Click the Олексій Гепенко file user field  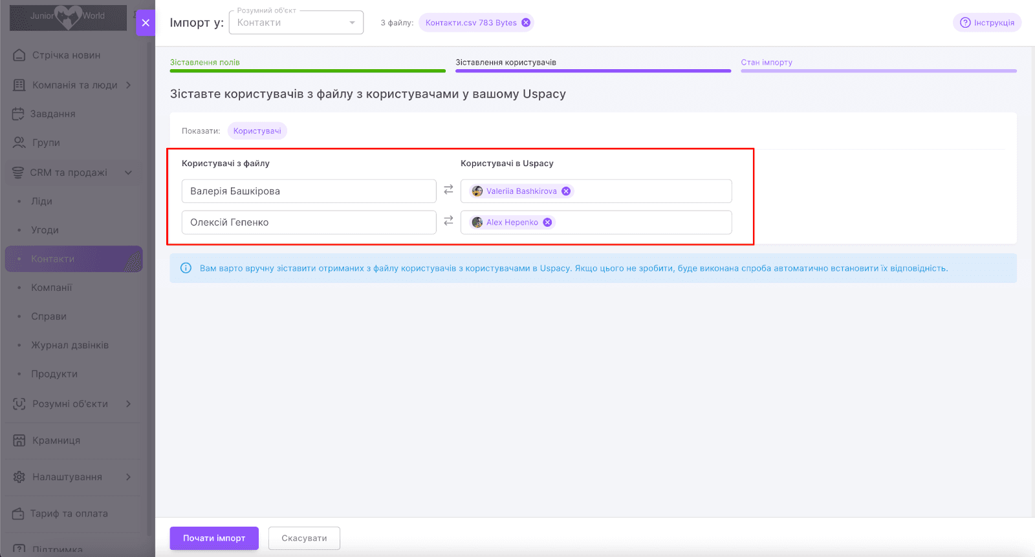[x=309, y=222]
